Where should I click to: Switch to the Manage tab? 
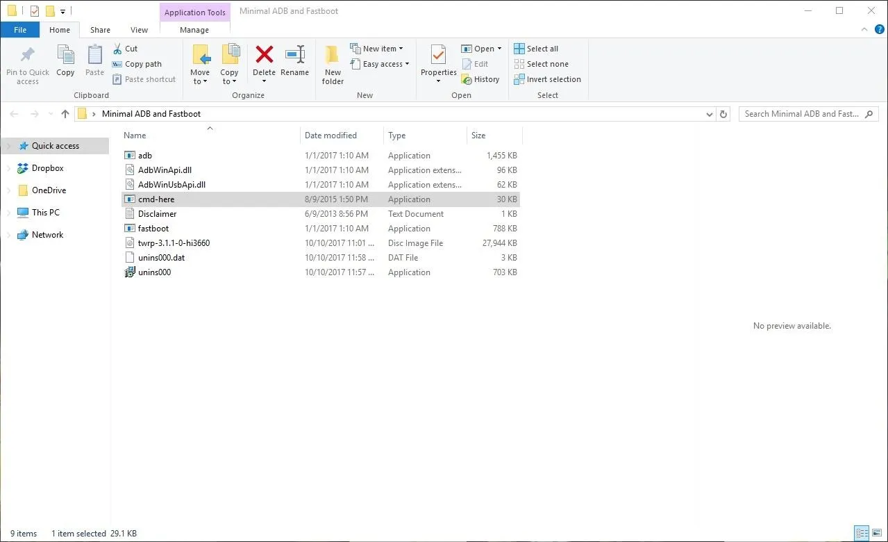coord(194,30)
